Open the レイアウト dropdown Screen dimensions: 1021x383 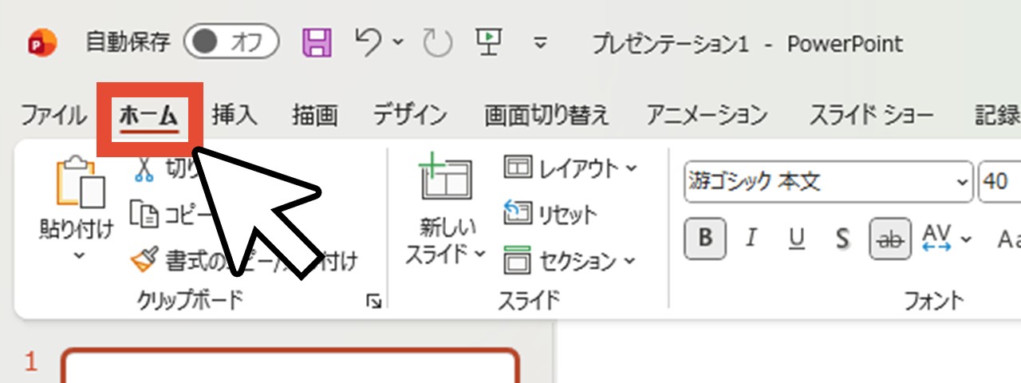570,168
